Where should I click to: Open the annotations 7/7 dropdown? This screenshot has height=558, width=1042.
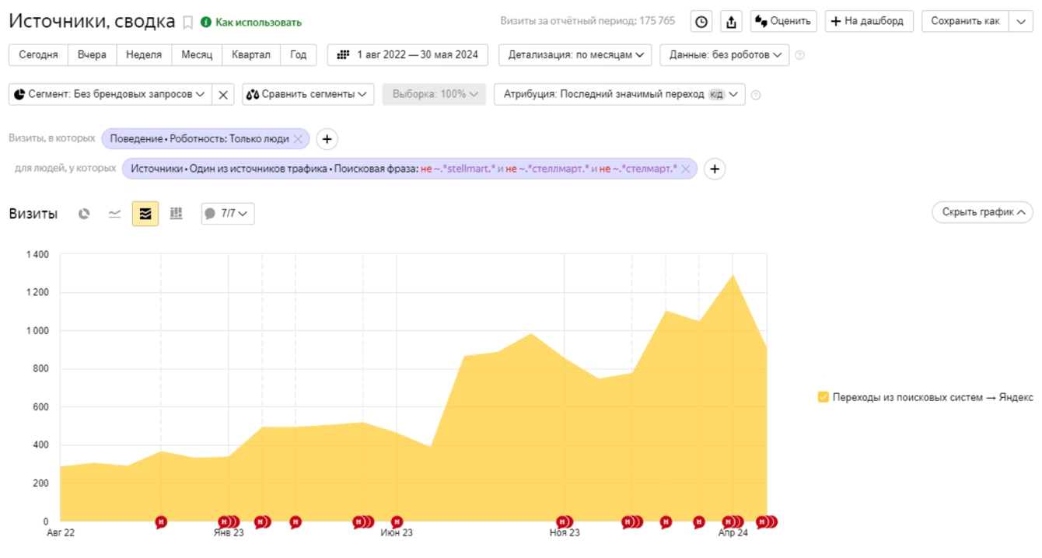click(228, 214)
